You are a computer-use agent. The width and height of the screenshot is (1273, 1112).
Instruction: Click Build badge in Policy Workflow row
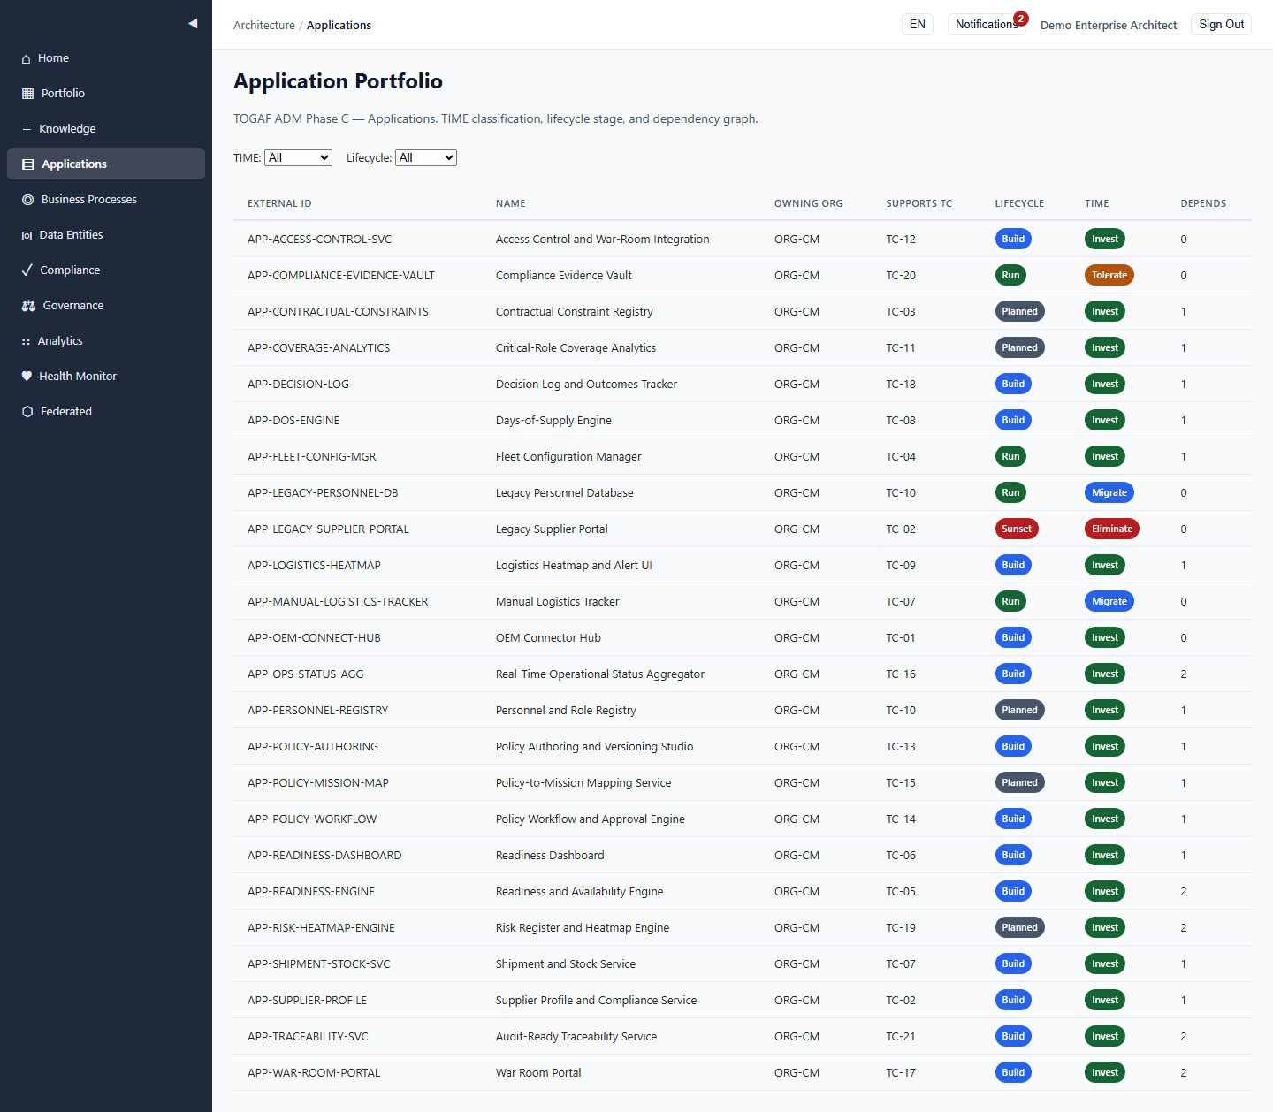pyautogui.click(x=1013, y=819)
